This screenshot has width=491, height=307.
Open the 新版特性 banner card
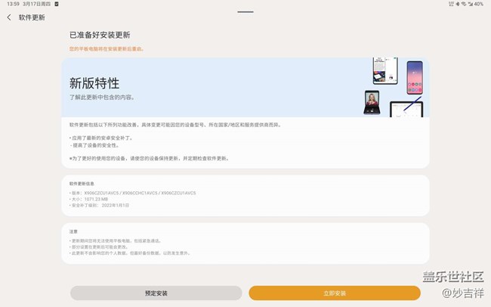[204, 87]
